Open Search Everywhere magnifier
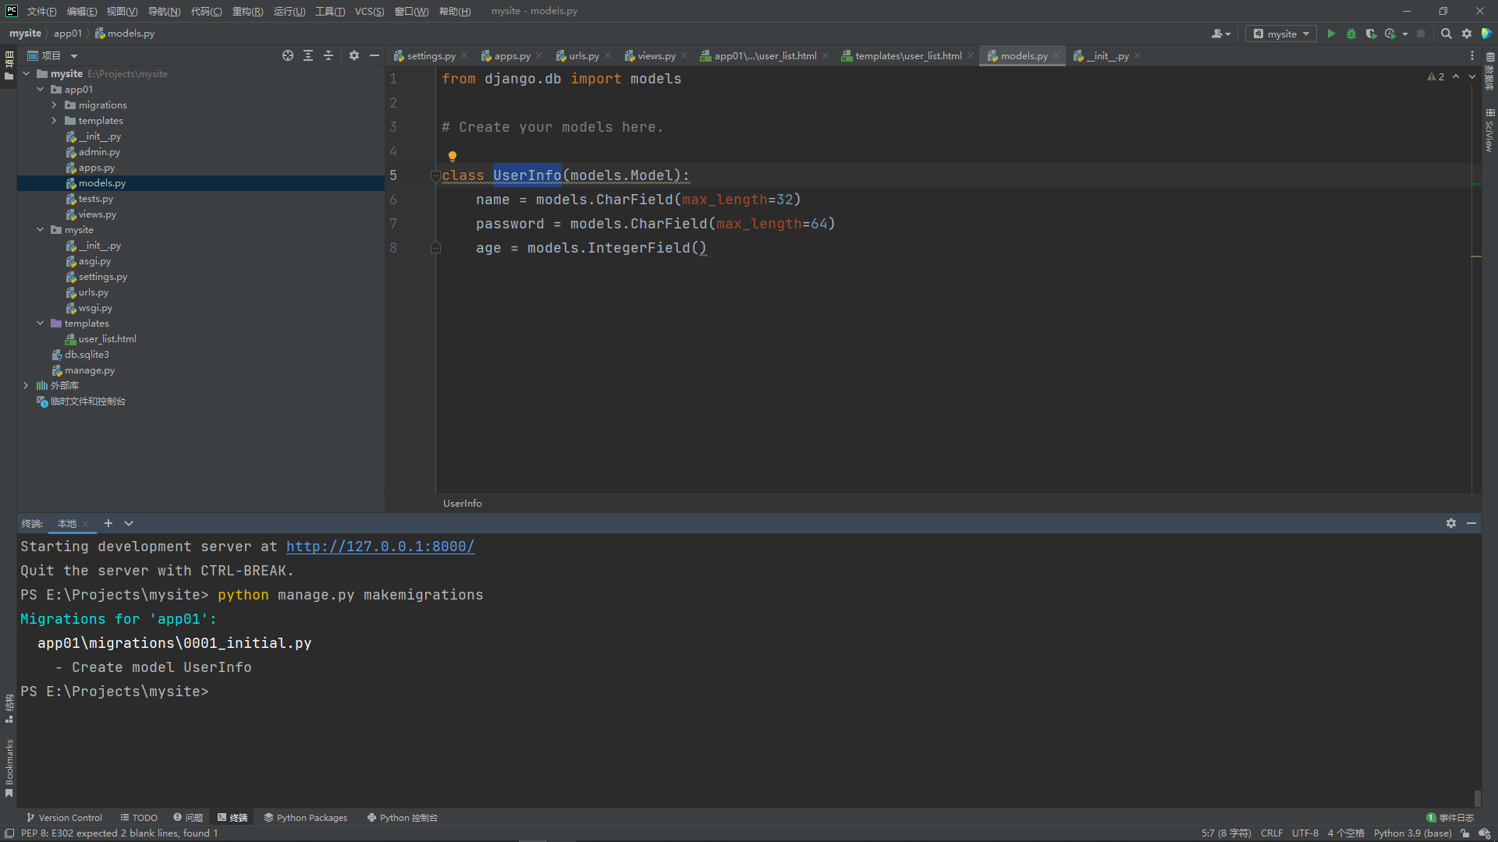Screen dimensions: 1498x842 tap(1446, 34)
